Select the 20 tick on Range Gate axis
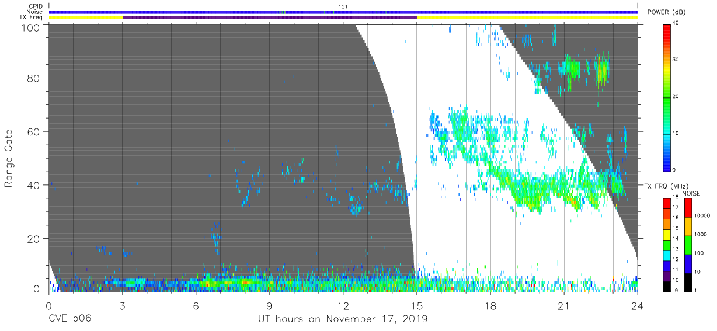Image resolution: width=717 pixels, height=331 pixels. pos(34,239)
